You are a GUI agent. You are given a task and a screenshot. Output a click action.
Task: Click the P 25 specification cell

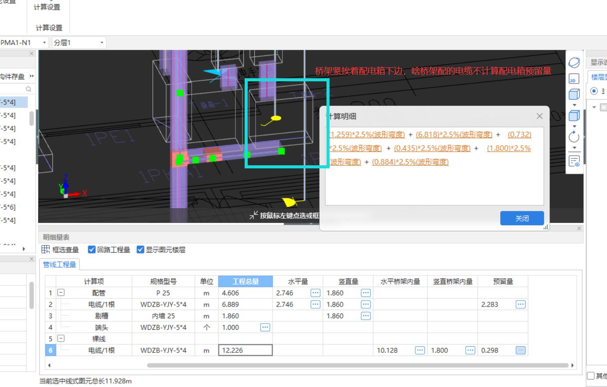pos(163,293)
